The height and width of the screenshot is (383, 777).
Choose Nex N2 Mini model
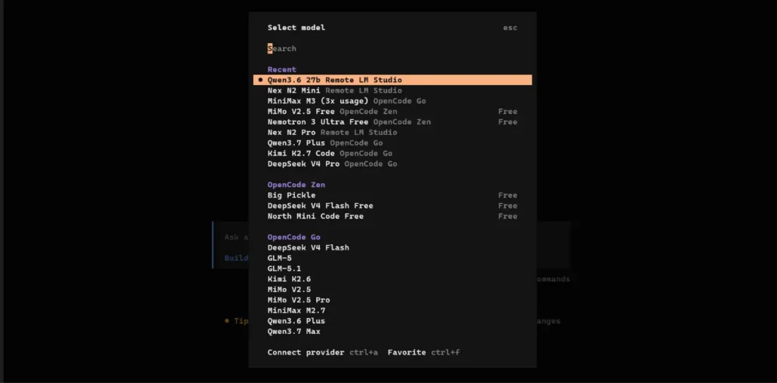click(392, 90)
